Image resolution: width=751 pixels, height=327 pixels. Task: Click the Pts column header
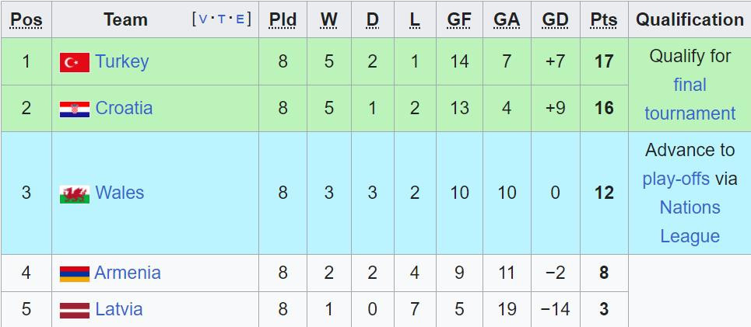[603, 20]
